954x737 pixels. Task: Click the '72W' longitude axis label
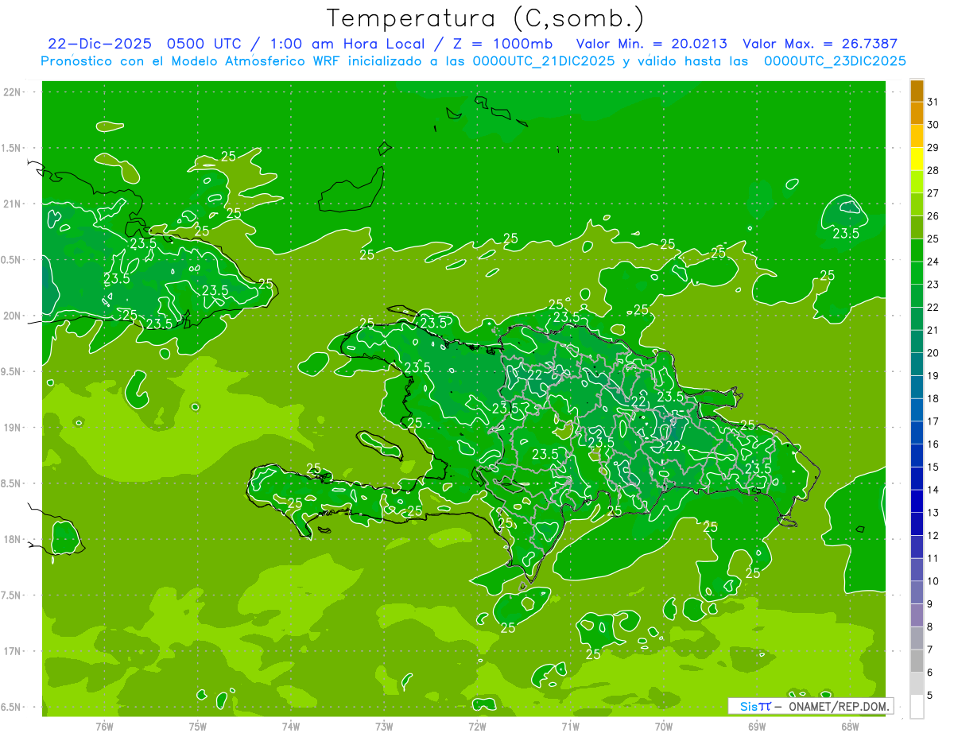477,726
